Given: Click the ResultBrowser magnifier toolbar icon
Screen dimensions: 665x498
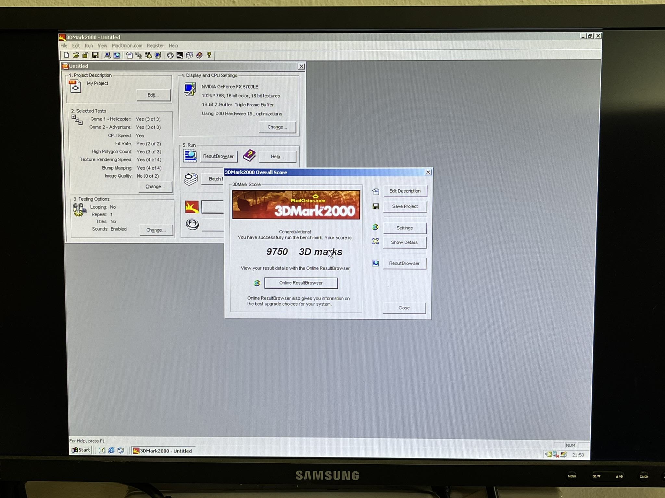Looking at the screenshot, I should [x=117, y=55].
